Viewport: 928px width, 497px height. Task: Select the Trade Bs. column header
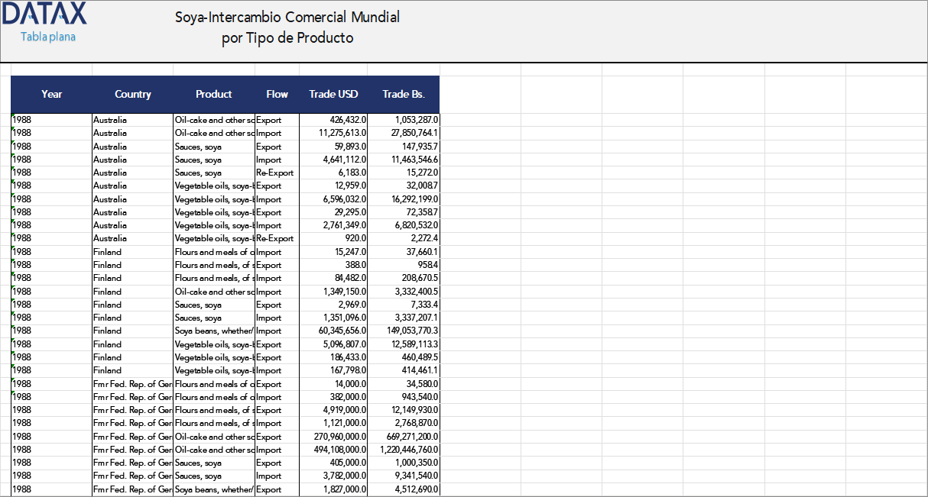click(x=404, y=95)
